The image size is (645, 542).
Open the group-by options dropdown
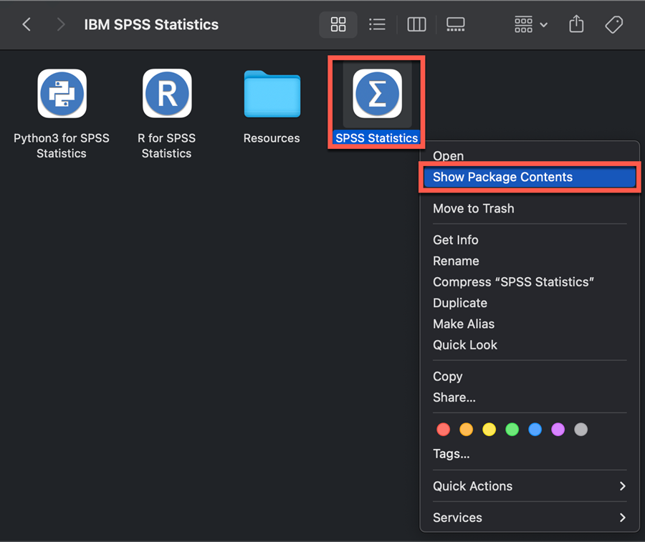coord(530,24)
